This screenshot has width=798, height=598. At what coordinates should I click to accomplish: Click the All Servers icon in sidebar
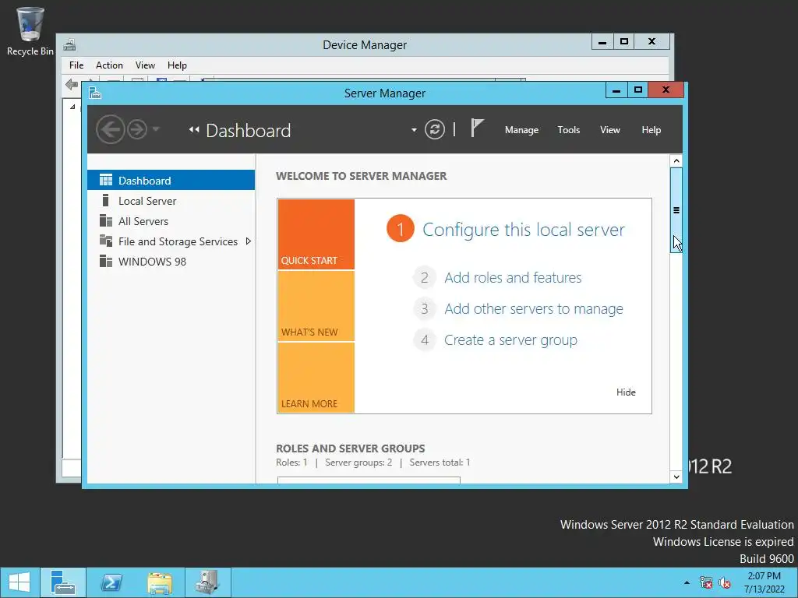(x=106, y=220)
